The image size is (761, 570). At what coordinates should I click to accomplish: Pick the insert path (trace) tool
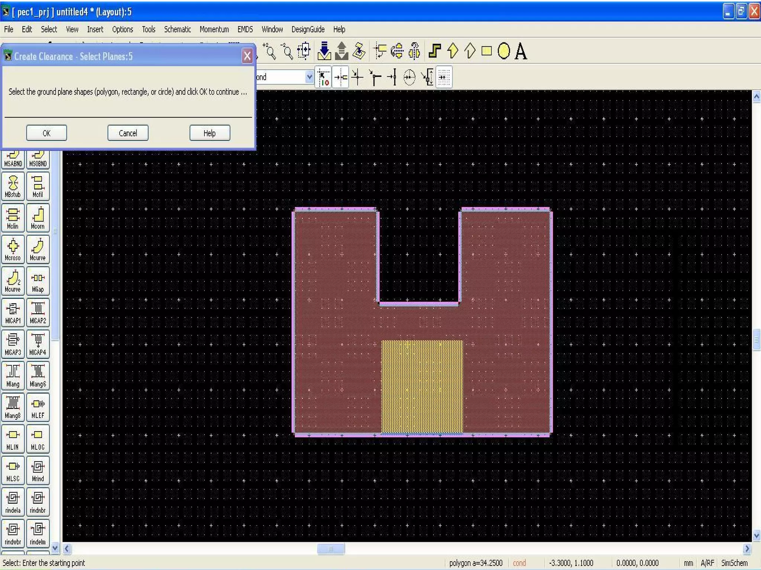434,51
